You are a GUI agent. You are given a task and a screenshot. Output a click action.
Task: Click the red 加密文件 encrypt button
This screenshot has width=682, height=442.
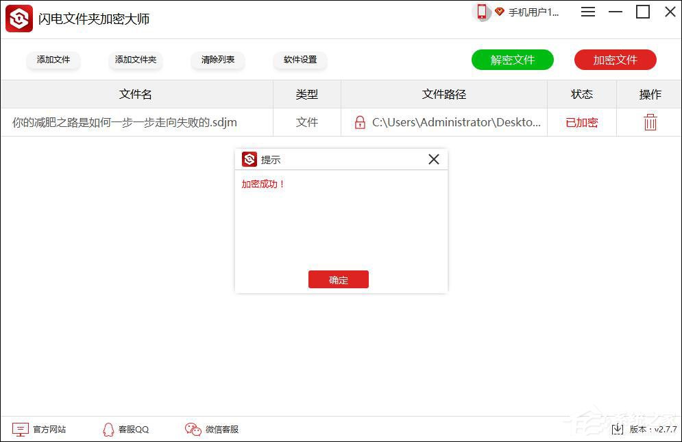click(x=615, y=60)
